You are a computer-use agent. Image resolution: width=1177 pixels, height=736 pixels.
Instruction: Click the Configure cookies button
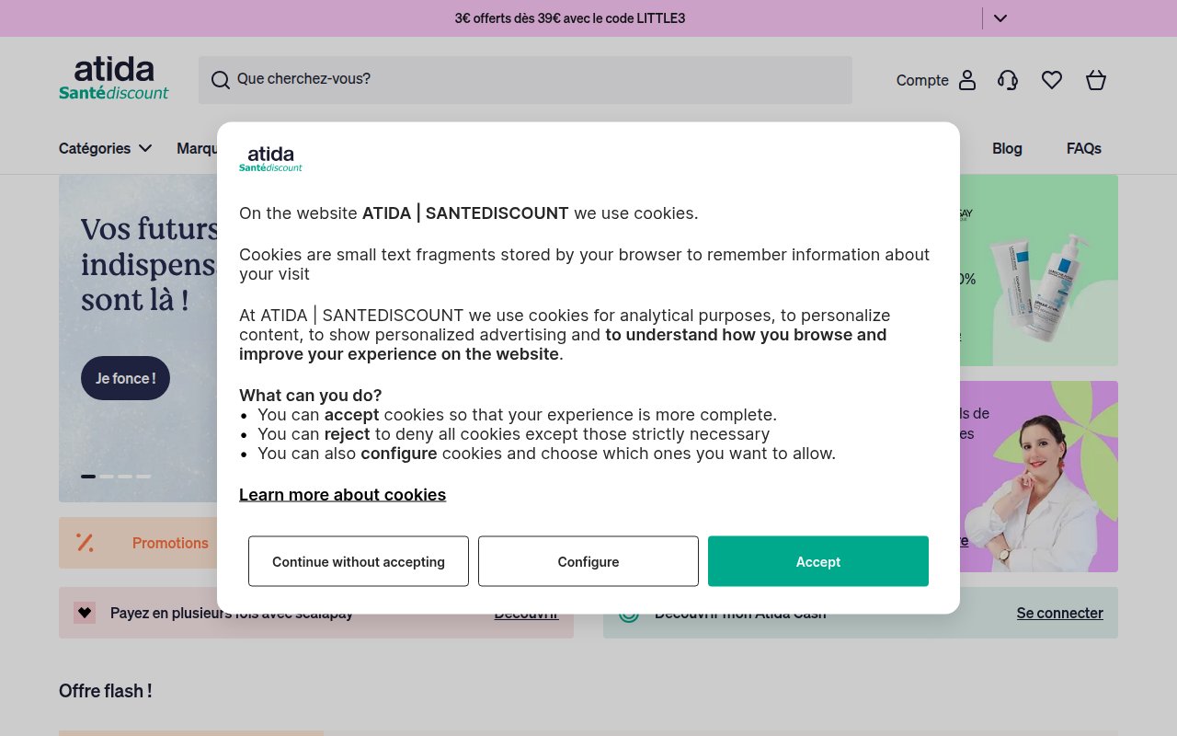coord(588,561)
